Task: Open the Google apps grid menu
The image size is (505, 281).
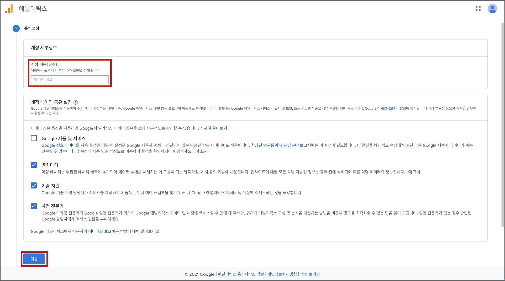Action: pyautogui.click(x=478, y=9)
